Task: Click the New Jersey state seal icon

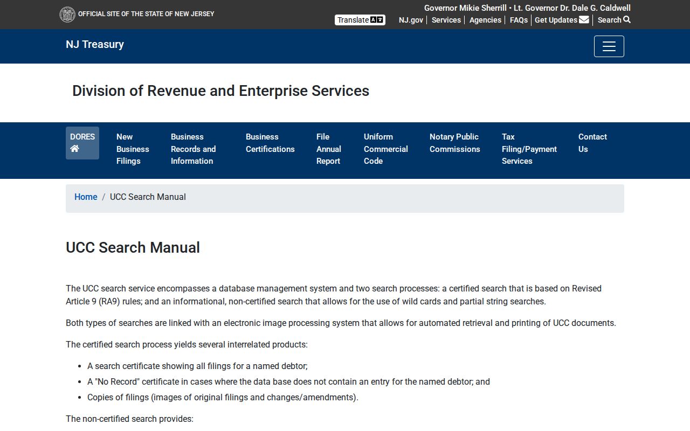Action: (67, 15)
